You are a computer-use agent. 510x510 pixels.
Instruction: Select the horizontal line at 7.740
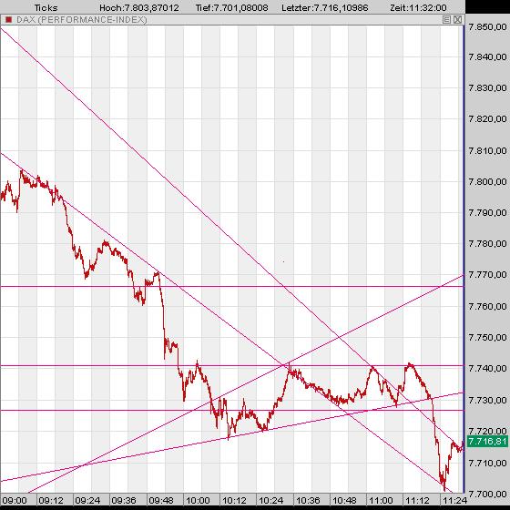click(232, 366)
